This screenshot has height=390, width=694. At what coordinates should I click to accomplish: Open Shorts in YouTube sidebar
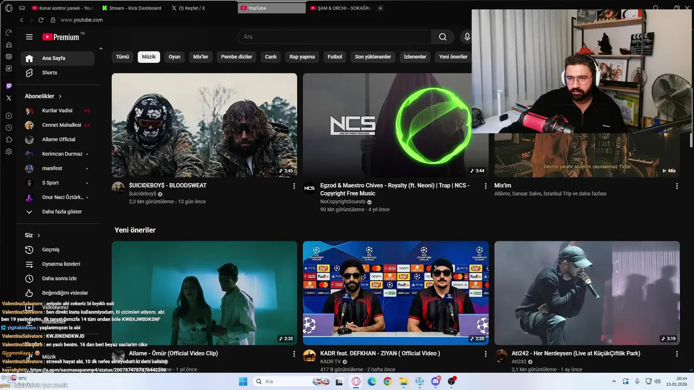click(57, 73)
